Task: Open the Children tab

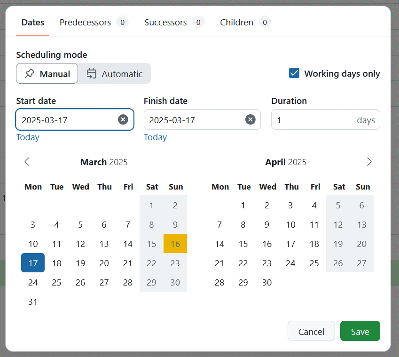Action: (x=236, y=22)
